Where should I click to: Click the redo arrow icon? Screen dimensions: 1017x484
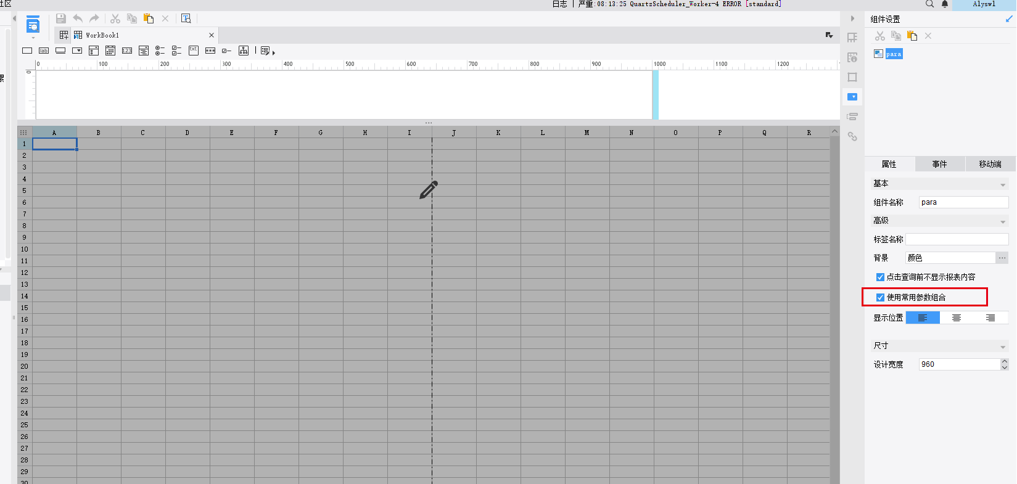(x=94, y=18)
